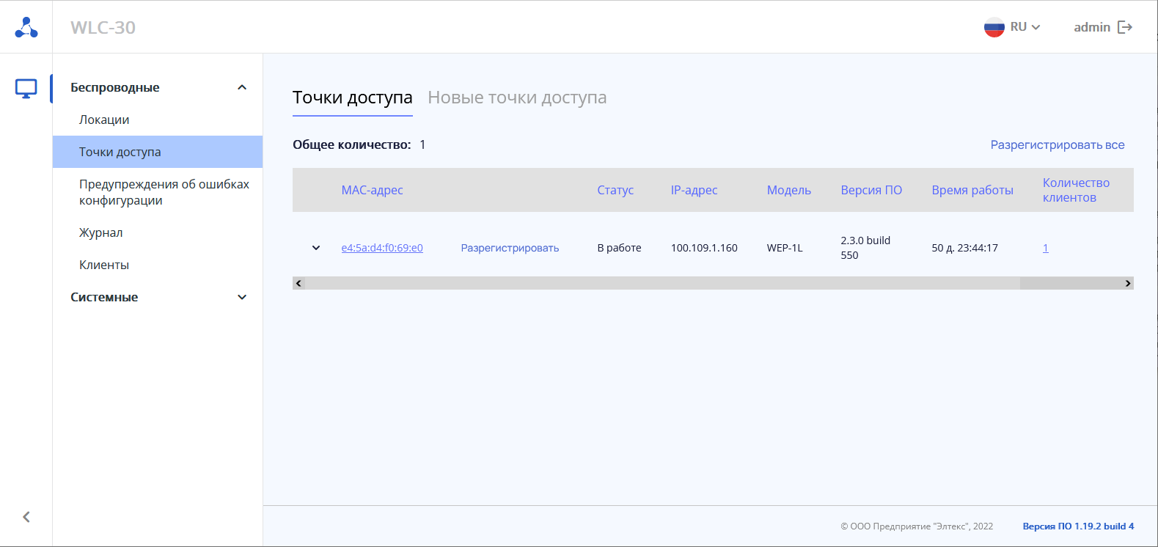Open Клиенты in the sidebar
This screenshot has width=1158, height=547.
(x=104, y=265)
